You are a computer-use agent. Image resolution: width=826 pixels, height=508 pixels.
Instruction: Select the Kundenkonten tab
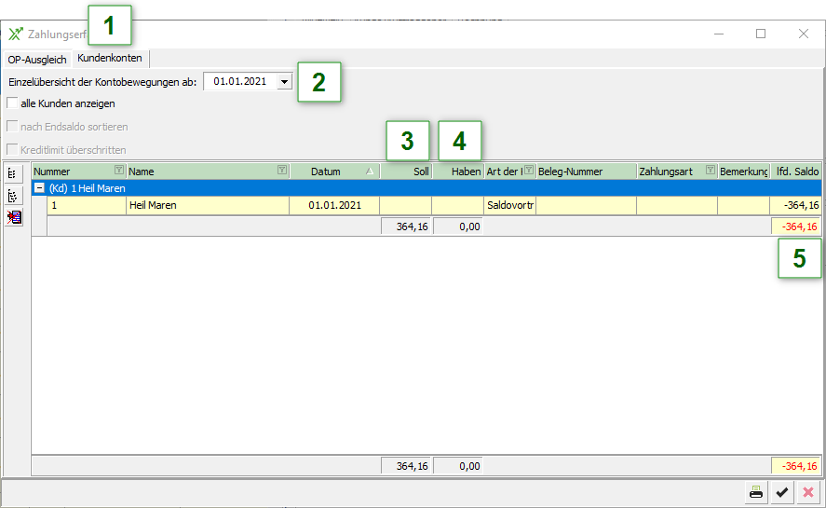click(x=110, y=59)
